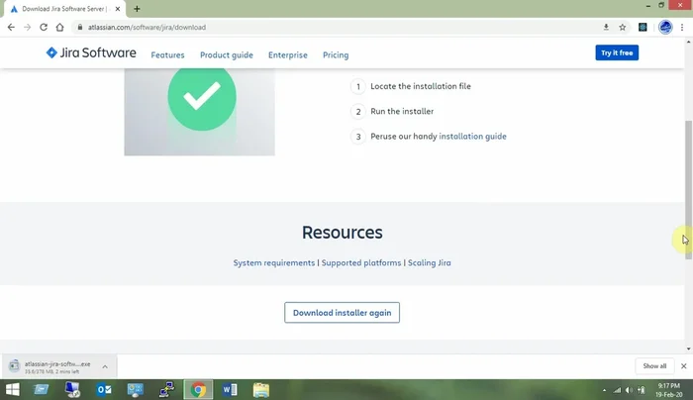Click the browser forward arrow
This screenshot has width=693, height=400.
27,28
